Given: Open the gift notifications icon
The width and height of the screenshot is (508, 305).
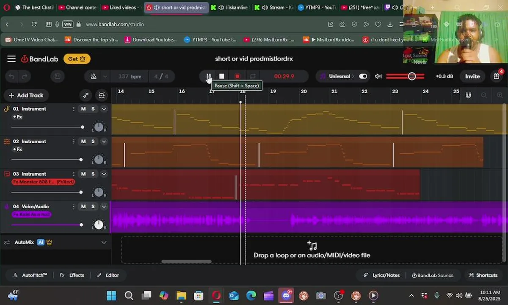Looking at the screenshot, I should click(497, 76).
